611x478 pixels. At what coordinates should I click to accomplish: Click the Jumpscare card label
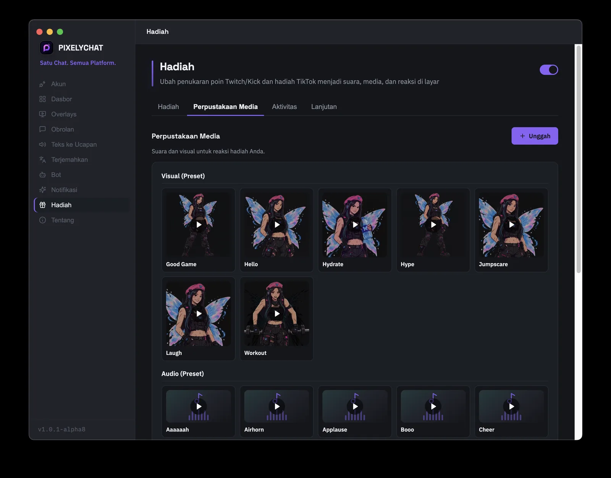click(493, 264)
